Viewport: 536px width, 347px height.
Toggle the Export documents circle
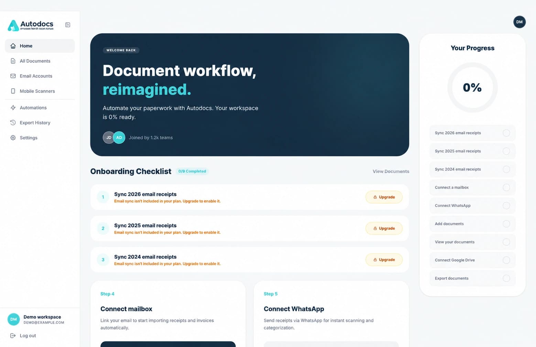click(x=506, y=278)
